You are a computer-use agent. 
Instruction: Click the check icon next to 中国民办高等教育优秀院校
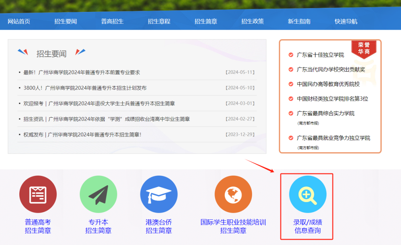point(290,84)
